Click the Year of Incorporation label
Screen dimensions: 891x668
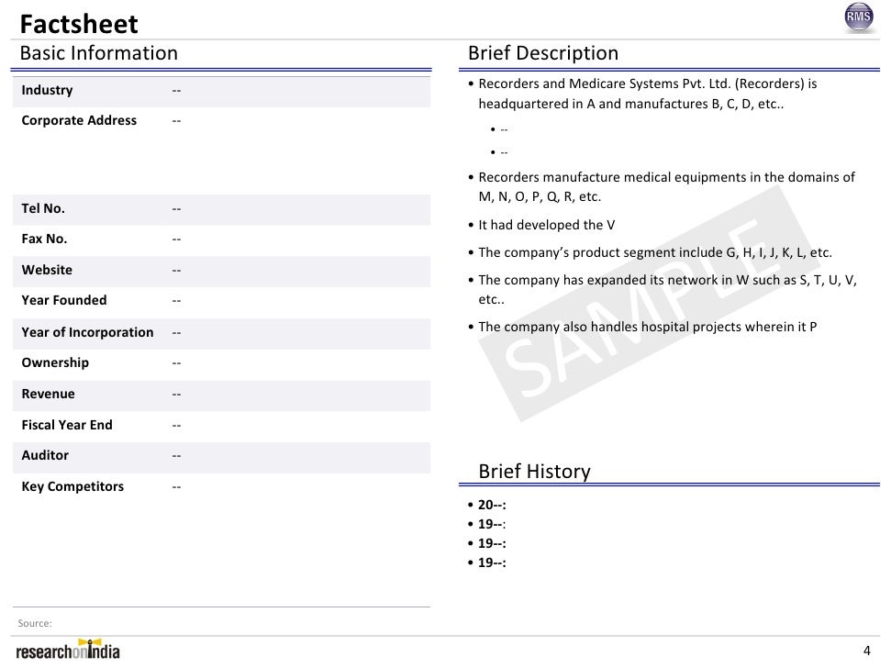pos(87,332)
